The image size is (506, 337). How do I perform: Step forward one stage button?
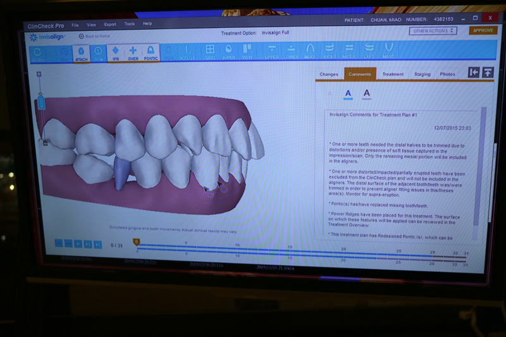(x=88, y=244)
